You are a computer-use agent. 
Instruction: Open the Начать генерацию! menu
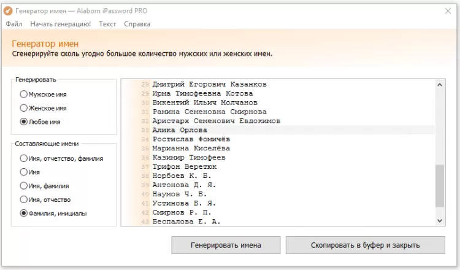point(60,24)
